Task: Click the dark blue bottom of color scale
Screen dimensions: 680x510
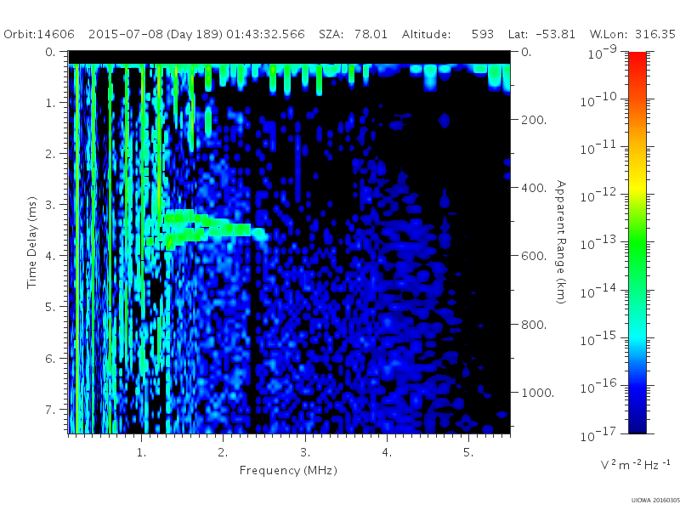Action: (637, 425)
